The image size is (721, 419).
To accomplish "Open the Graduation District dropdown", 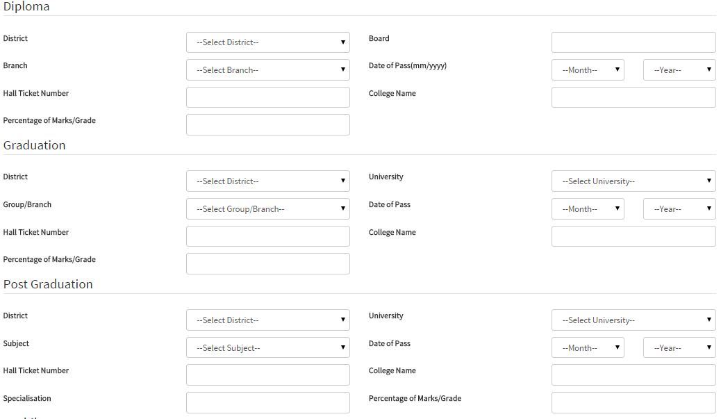I will point(267,181).
